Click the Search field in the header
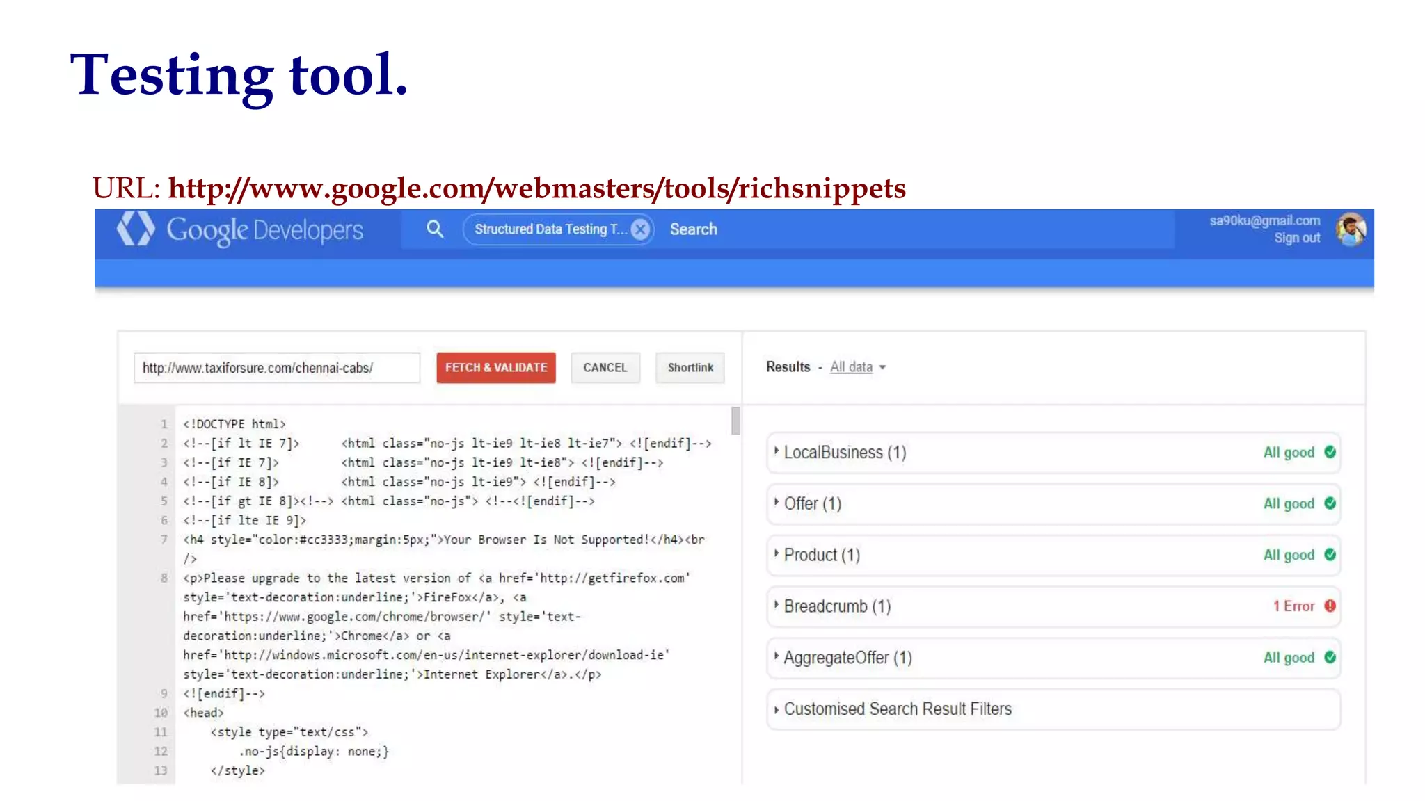The width and height of the screenshot is (1425, 801). pyautogui.click(x=693, y=229)
